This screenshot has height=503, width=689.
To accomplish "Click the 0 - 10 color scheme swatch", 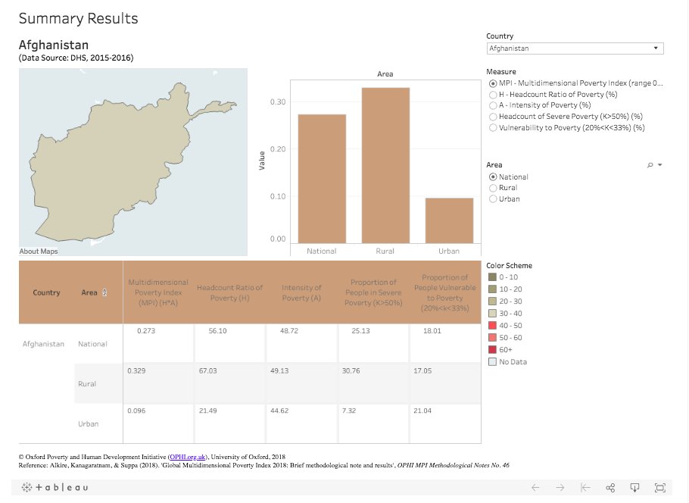I will [x=493, y=277].
